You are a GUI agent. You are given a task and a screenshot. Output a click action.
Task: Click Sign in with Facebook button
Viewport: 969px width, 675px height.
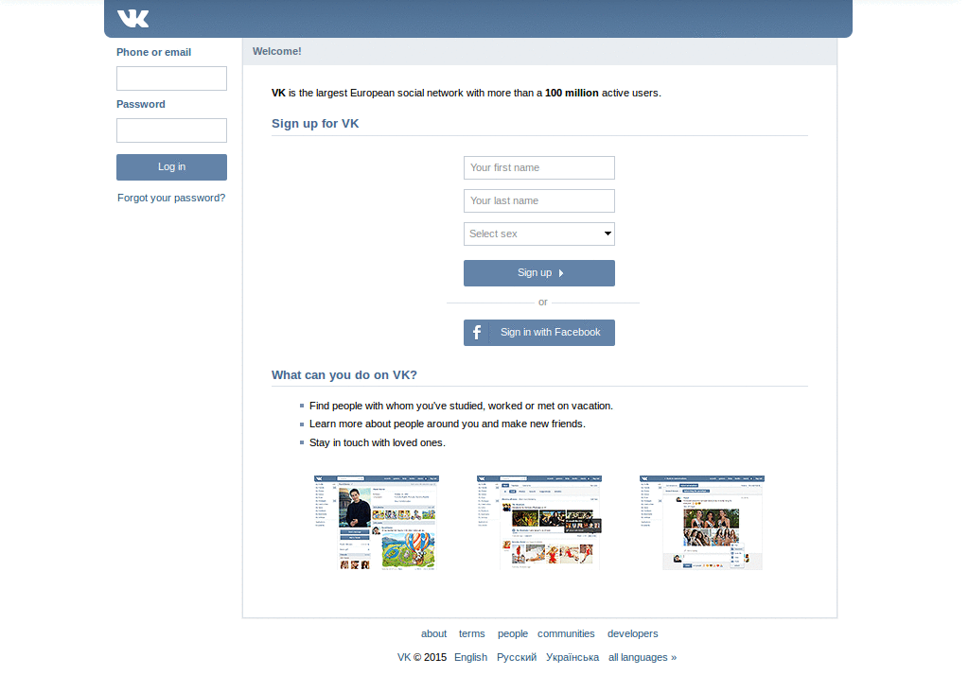point(538,333)
